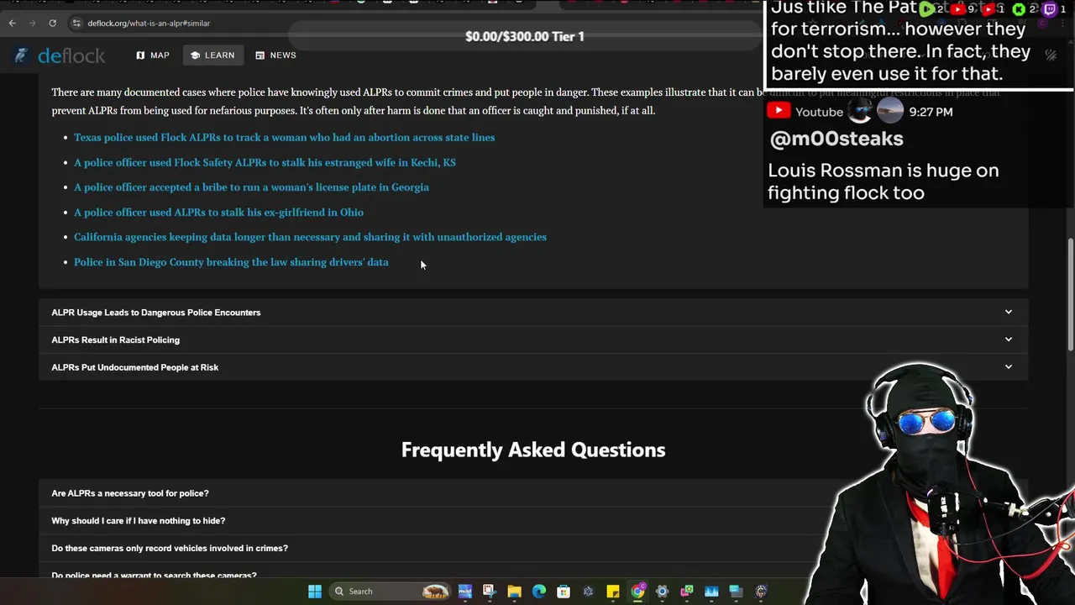Image resolution: width=1075 pixels, height=605 pixels.
Task: Open link about San Diego County sharing drivers' data
Action: point(231,262)
